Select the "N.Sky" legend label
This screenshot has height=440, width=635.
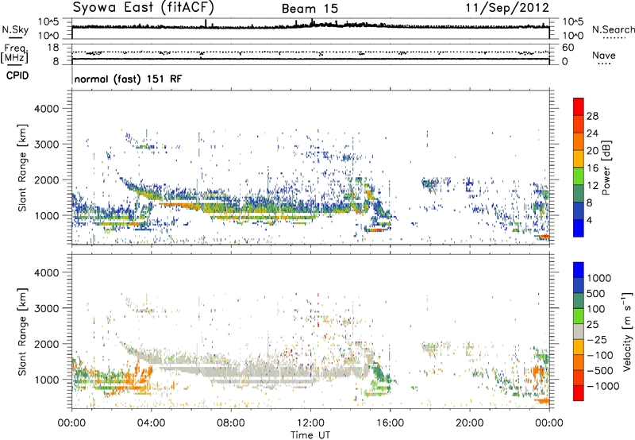[x=15, y=29]
